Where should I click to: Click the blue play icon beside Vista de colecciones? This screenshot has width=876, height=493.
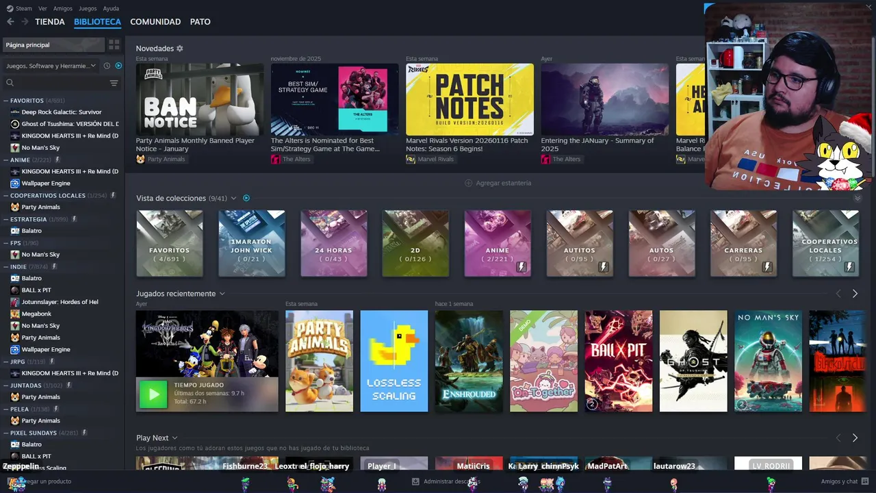pos(246,199)
